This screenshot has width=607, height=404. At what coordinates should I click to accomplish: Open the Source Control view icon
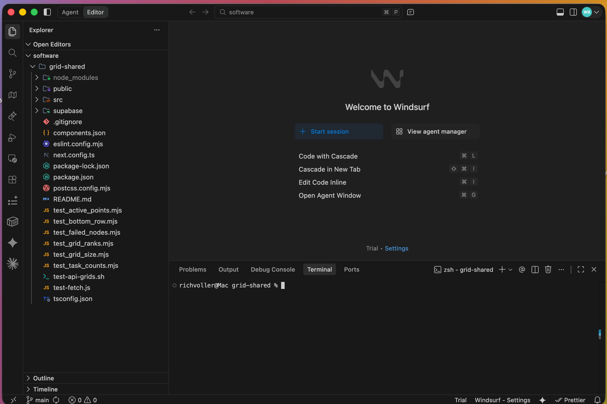coord(12,74)
